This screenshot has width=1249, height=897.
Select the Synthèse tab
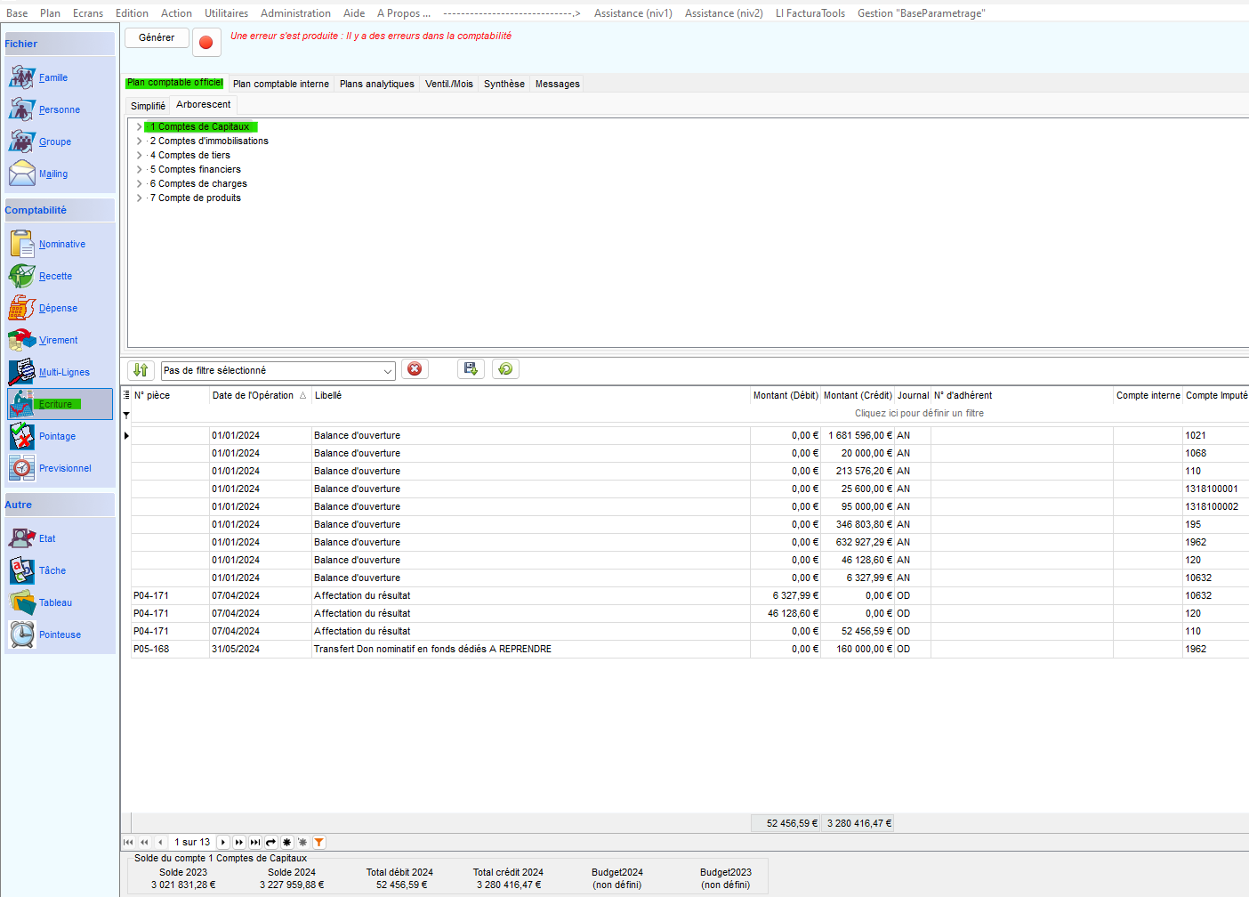point(504,84)
